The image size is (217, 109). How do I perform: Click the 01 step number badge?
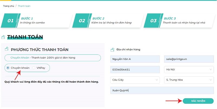click(11, 21)
